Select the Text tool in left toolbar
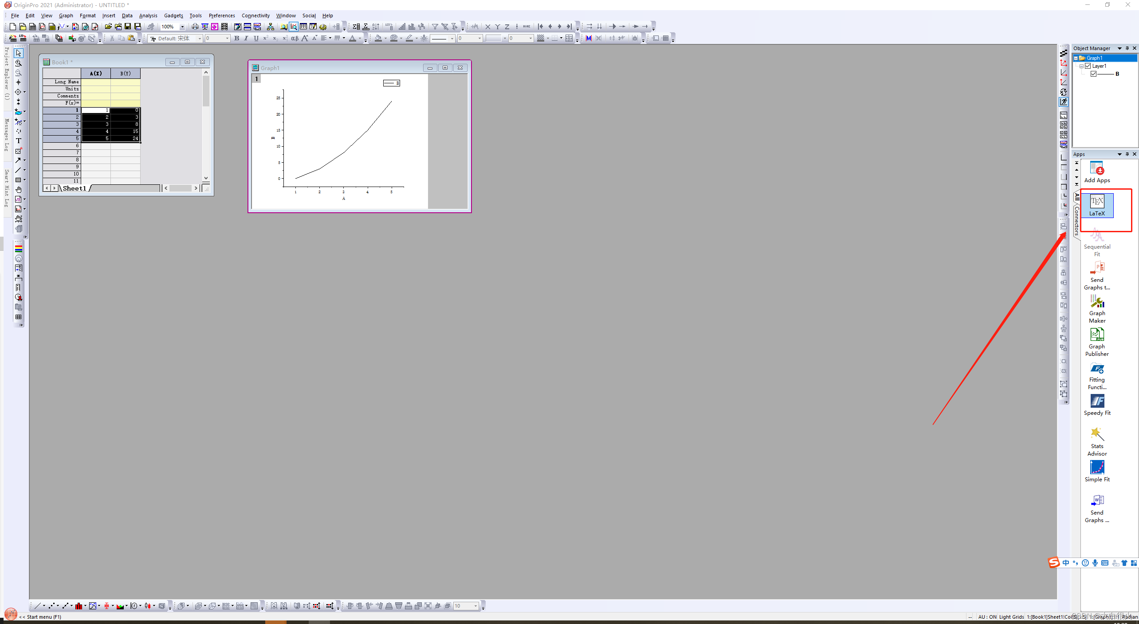This screenshot has height=624, width=1139. click(x=18, y=141)
